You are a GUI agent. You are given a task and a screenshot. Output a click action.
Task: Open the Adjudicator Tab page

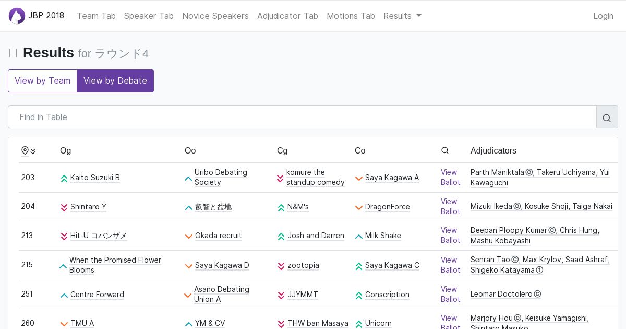[x=287, y=16]
